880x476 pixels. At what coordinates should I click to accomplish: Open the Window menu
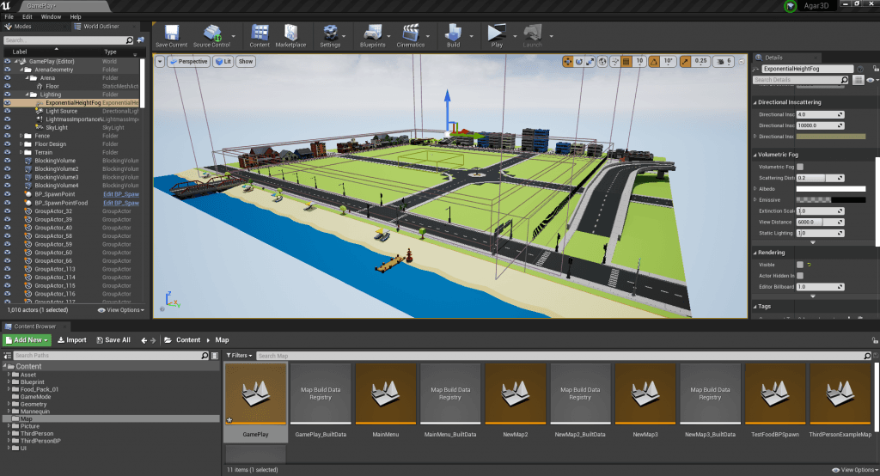click(51, 16)
